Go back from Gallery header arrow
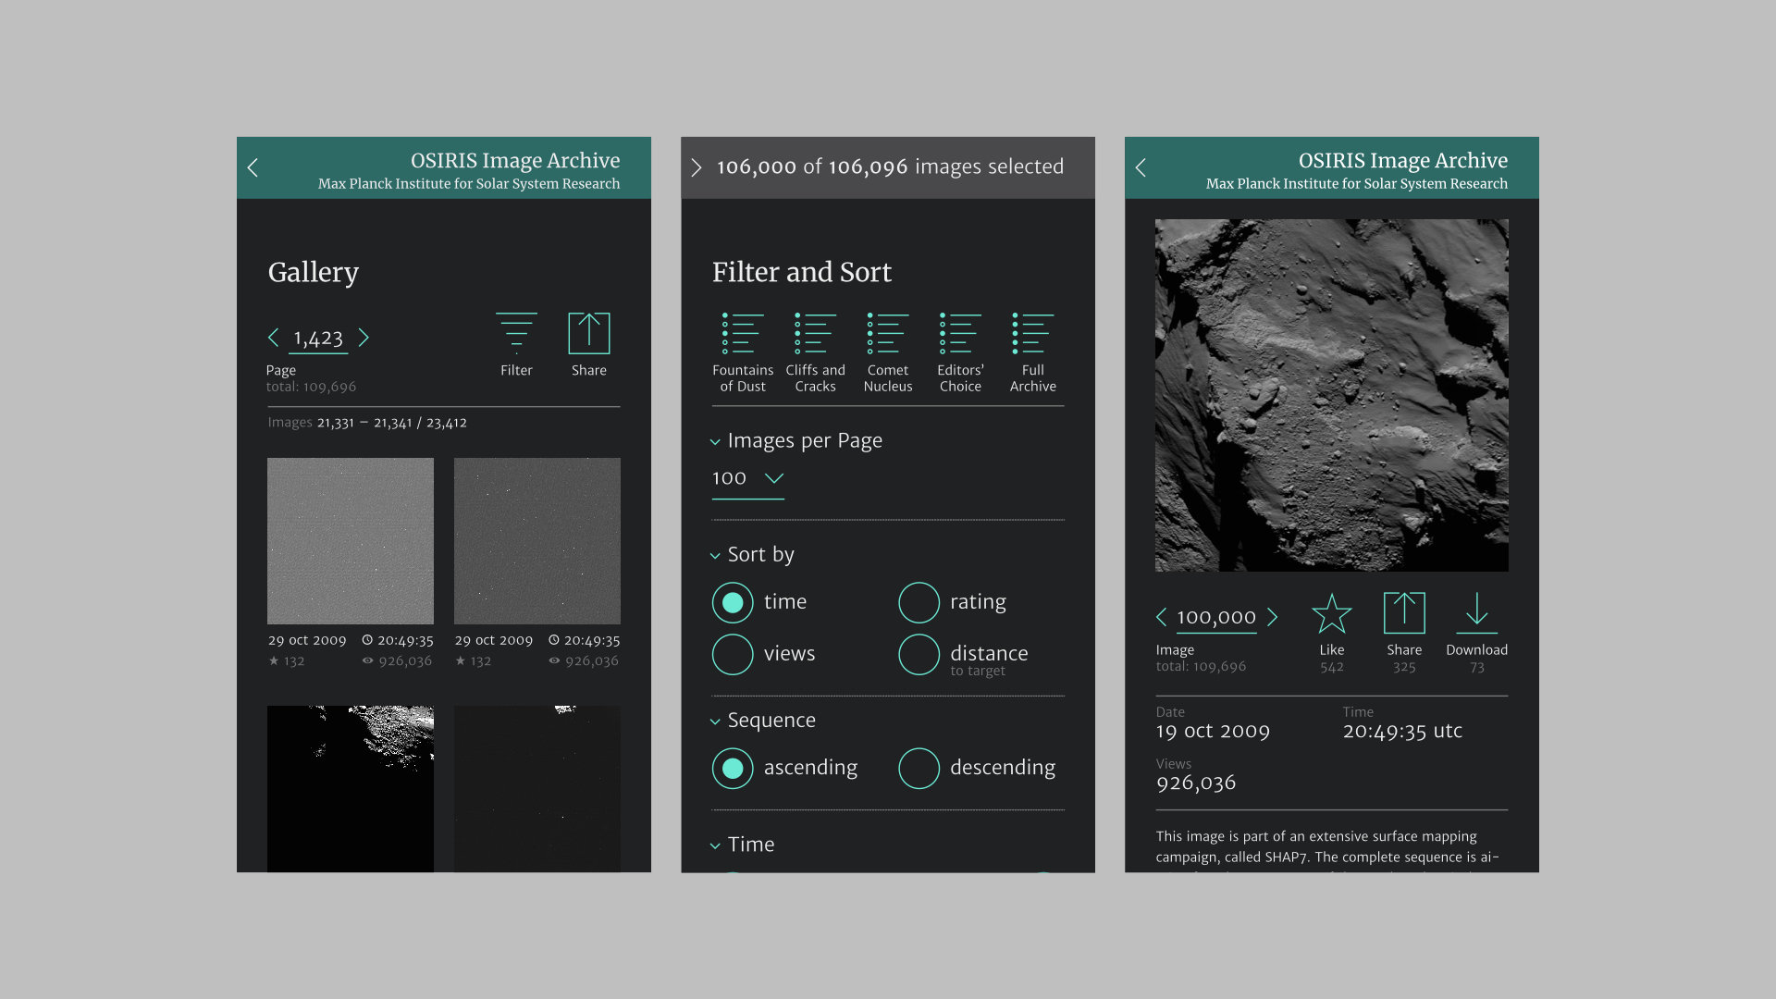This screenshot has width=1776, height=999. [x=253, y=167]
